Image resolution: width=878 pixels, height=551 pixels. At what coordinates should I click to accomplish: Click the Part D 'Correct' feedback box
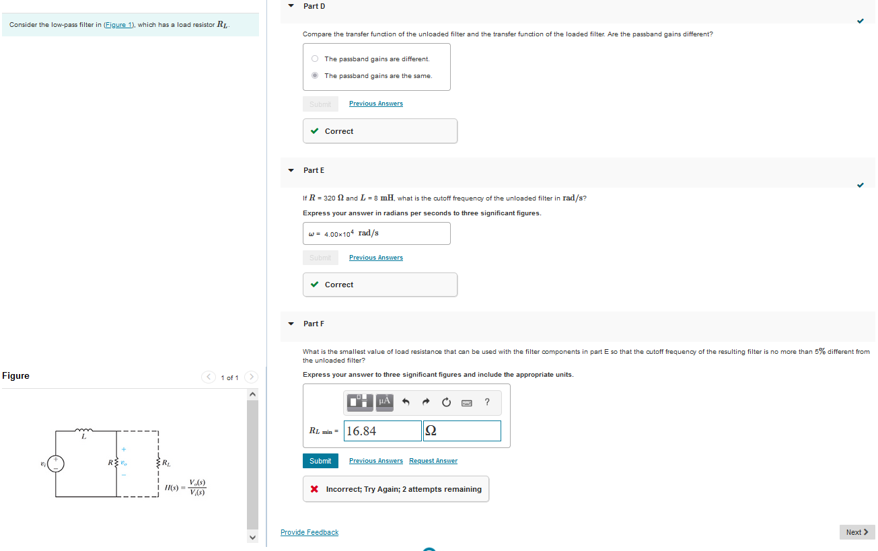(380, 131)
